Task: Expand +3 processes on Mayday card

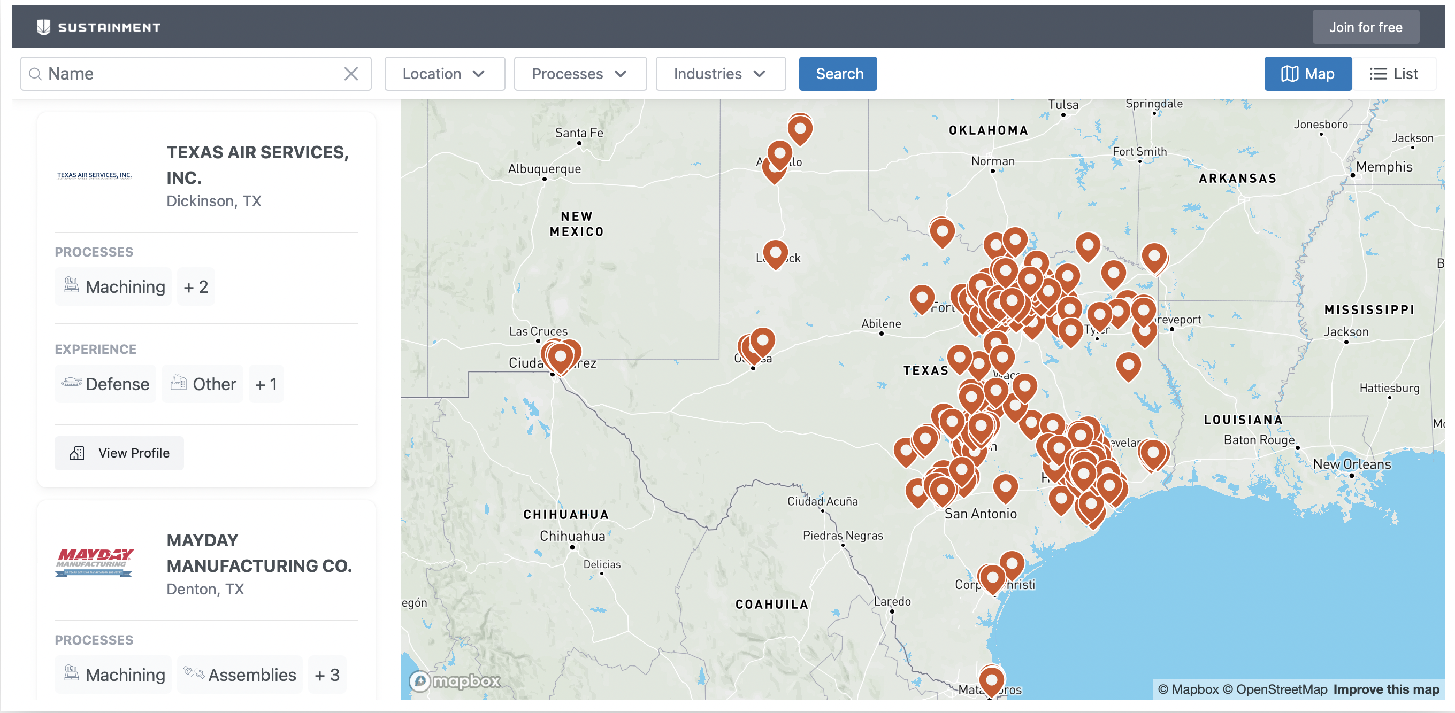Action: [327, 675]
